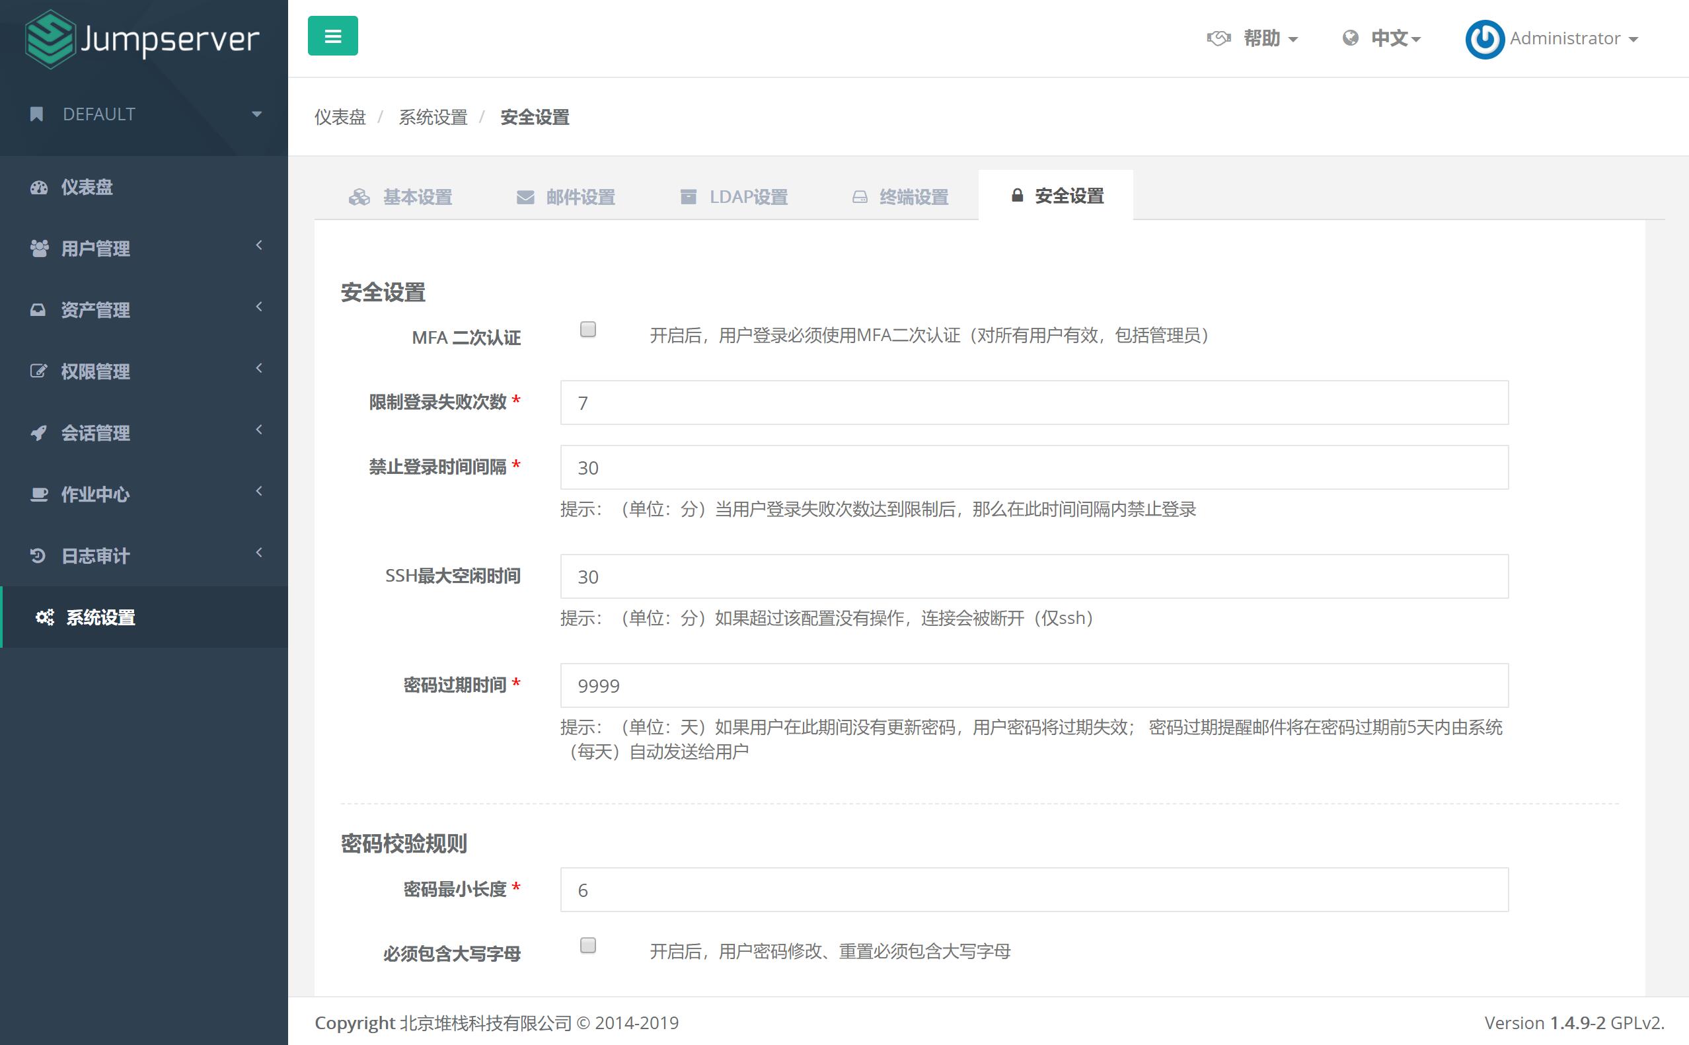Click the 禁止登录时间间隔 input field
Screen dimensions: 1689x1045
click(x=1034, y=468)
